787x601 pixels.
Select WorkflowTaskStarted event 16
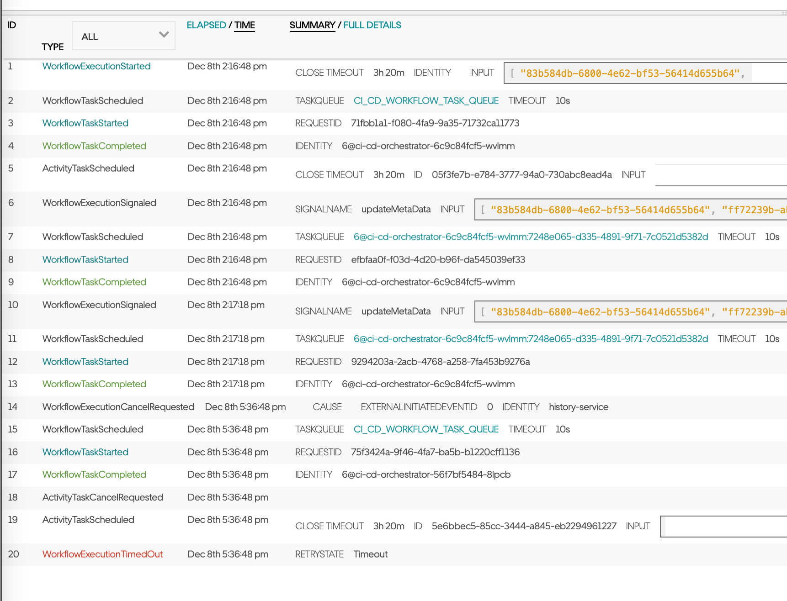[85, 452]
